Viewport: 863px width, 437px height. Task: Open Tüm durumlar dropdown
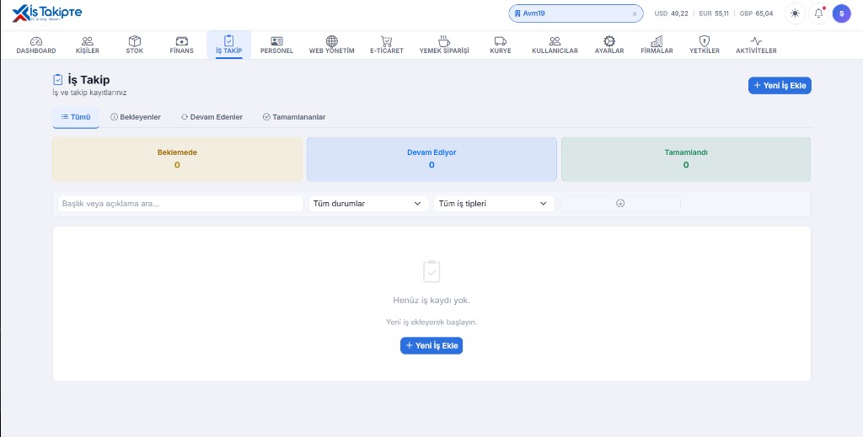(368, 204)
